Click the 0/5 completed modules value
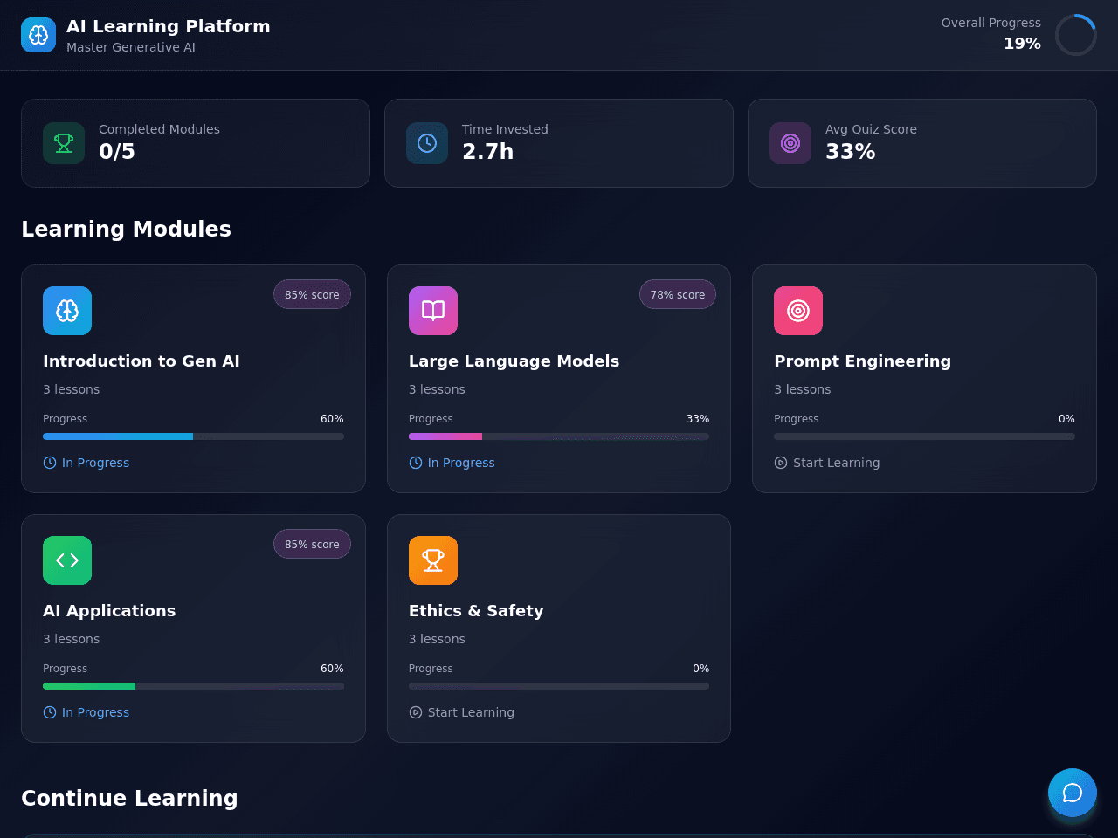This screenshot has height=838, width=1118. (x=117, y=151)
